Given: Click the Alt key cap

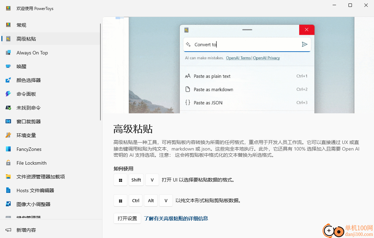Looking at the screenshot, I should 151,201.
